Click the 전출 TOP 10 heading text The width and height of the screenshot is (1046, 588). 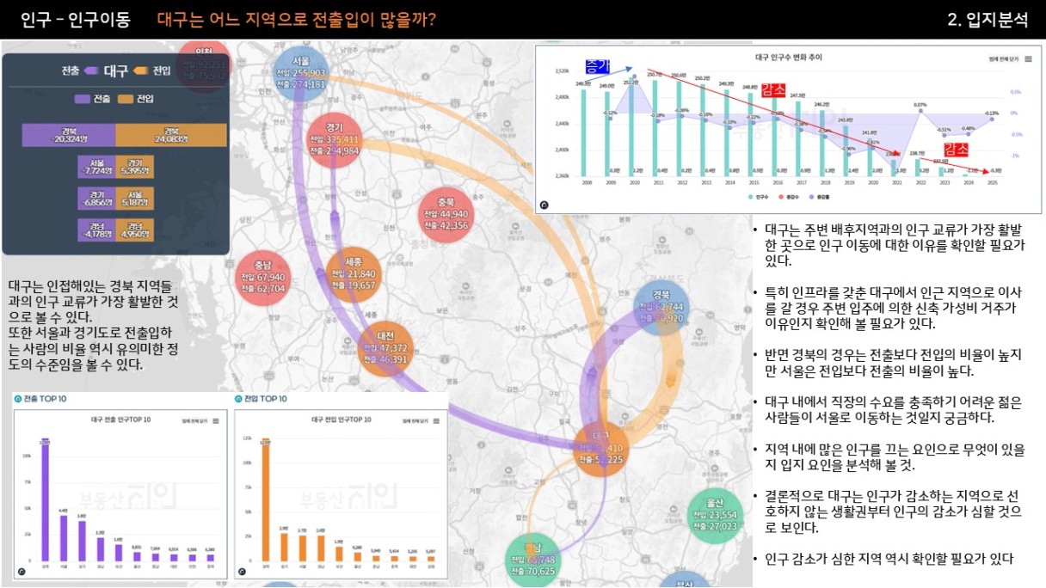point(46,400)
